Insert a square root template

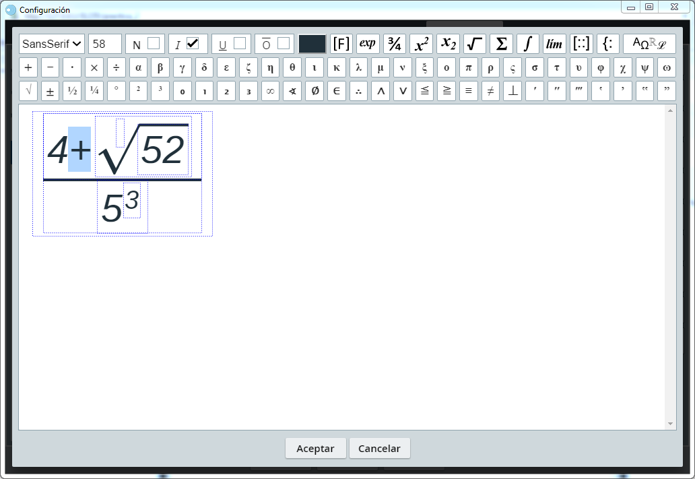[x=475, y=44]
